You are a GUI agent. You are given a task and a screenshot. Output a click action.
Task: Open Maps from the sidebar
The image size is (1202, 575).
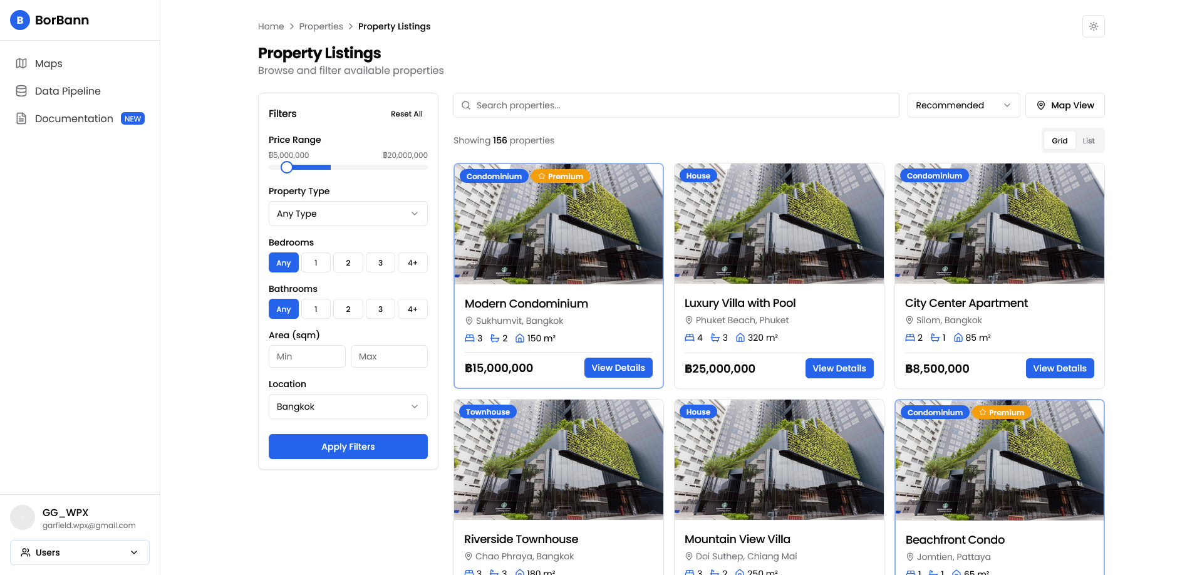pyautogui.click(x=49, y=63)
